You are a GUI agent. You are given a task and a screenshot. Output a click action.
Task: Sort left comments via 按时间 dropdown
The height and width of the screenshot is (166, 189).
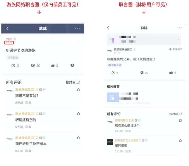(73, 82)
